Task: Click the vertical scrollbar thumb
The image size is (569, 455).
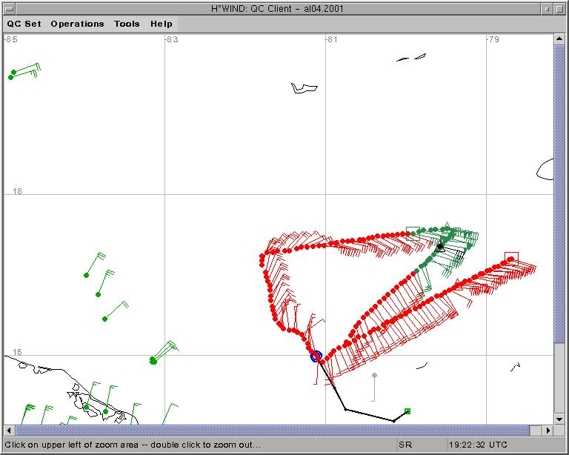Action: [x=559, y=194]
